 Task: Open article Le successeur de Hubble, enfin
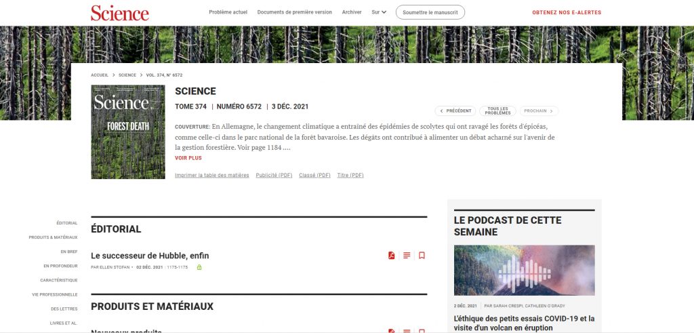(150, 256)
